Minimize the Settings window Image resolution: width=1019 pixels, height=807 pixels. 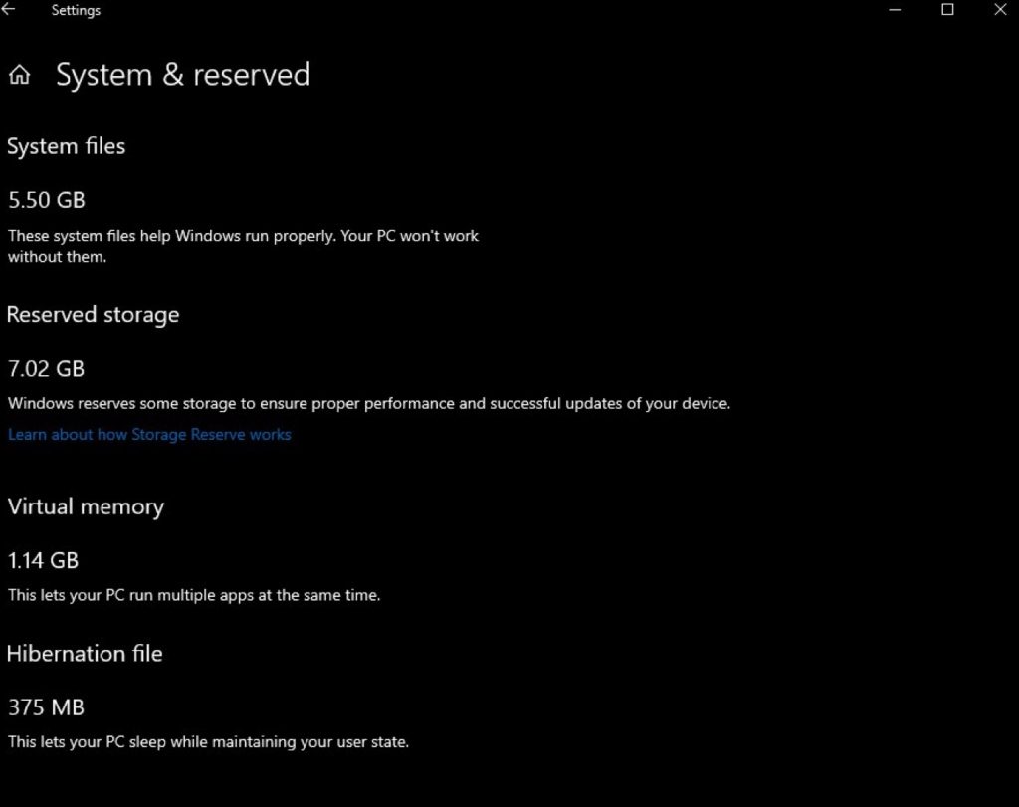click(x=893, y=10)
